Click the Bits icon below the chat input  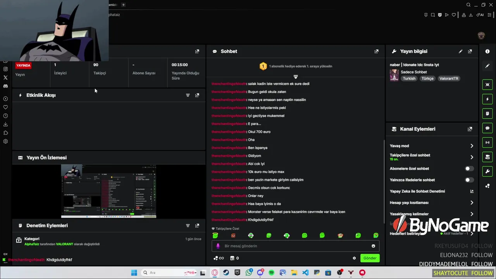(219, 258)
